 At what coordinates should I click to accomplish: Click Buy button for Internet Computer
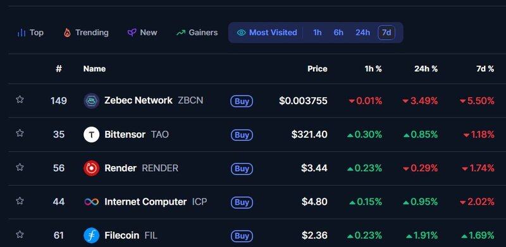pyautogui.click(x=242, y=202)
